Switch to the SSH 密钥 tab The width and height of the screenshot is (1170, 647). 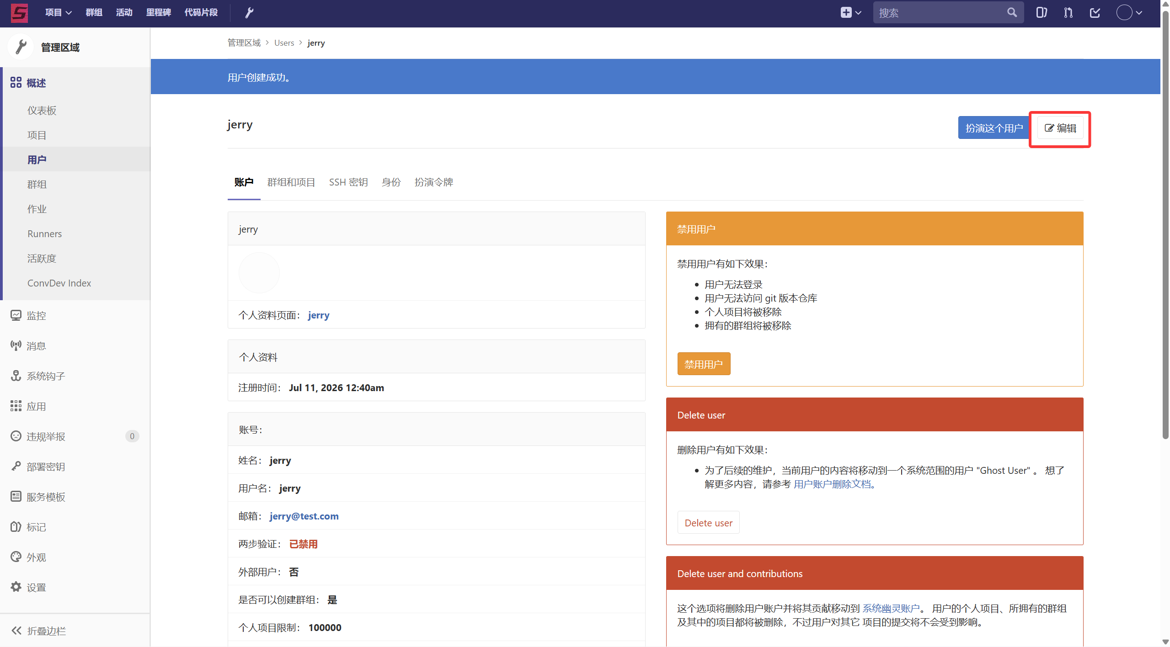348,182
